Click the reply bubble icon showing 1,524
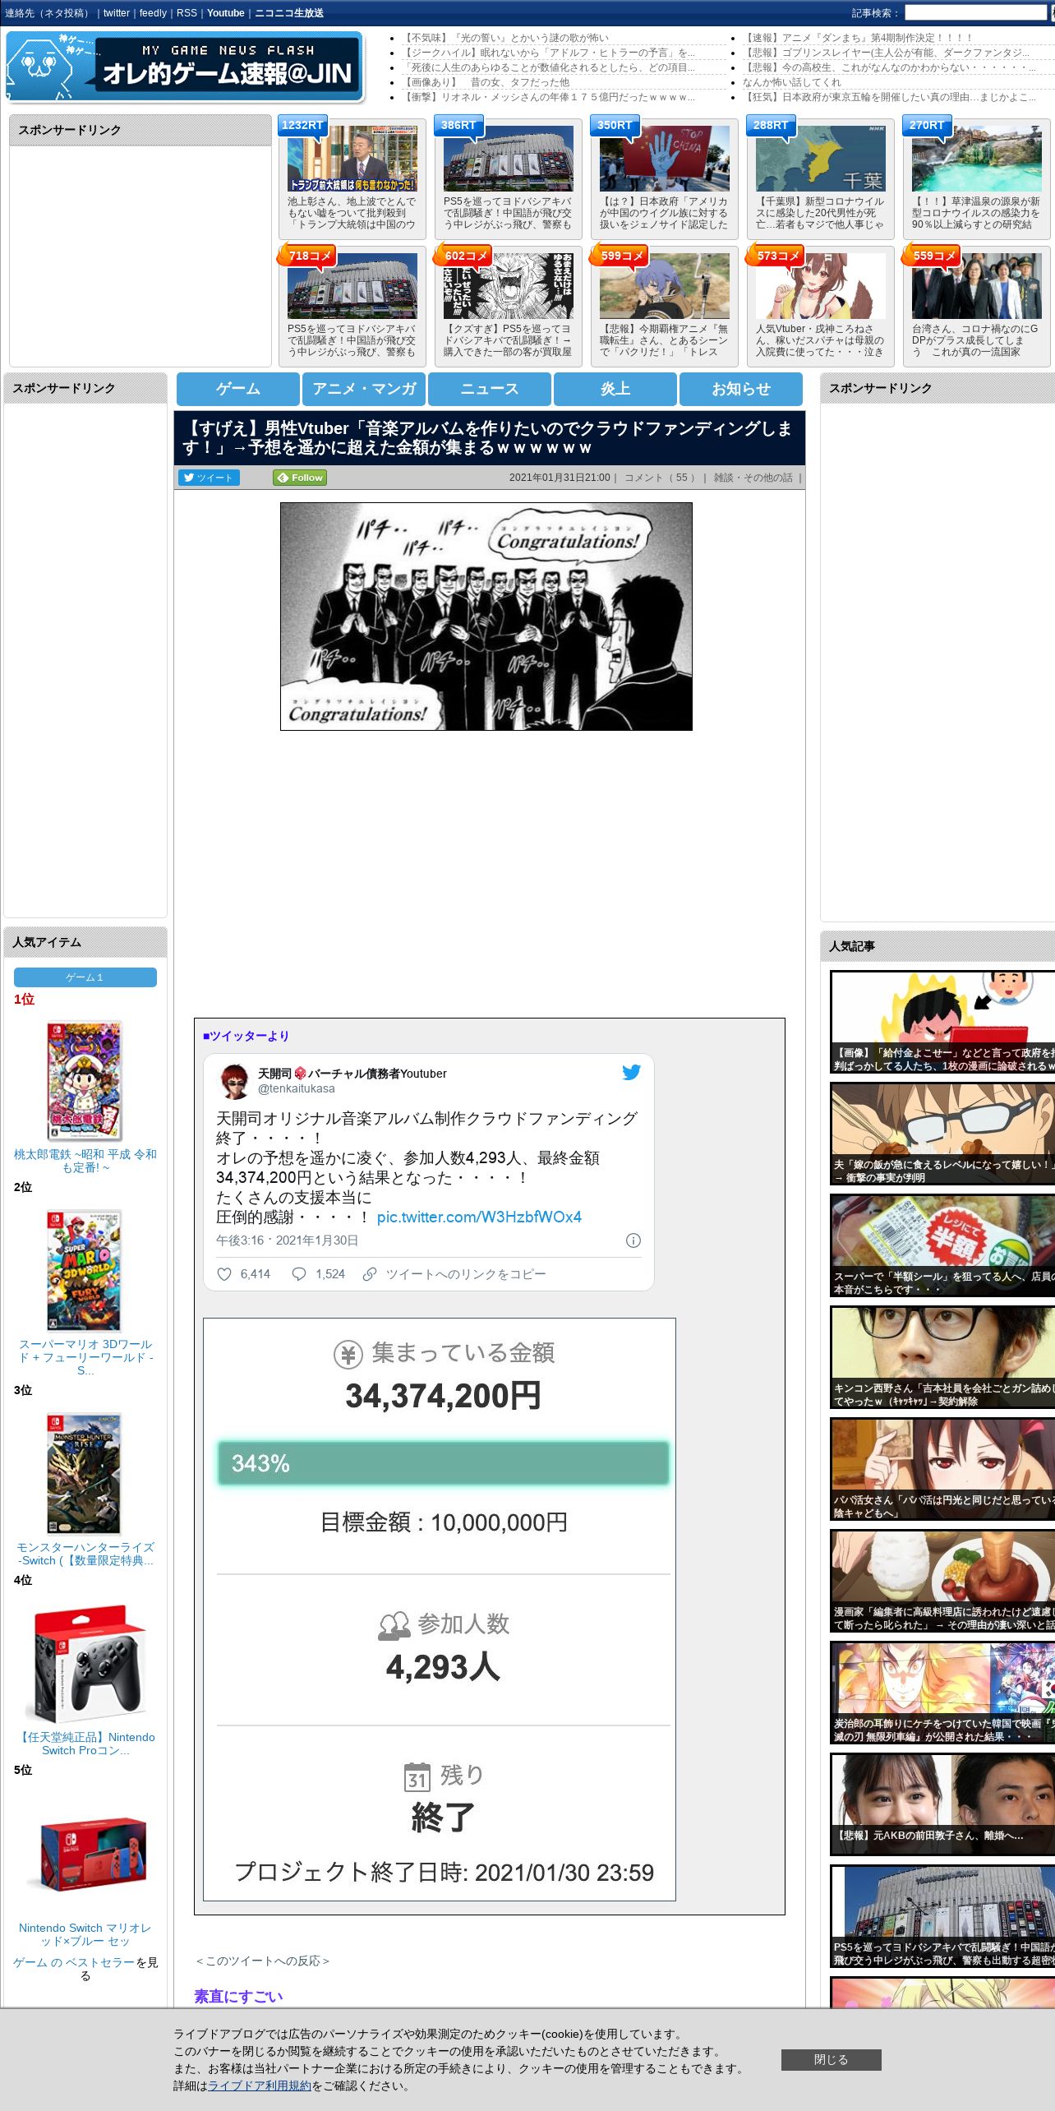1055x2111 pixels. [x=299, y=1274]
